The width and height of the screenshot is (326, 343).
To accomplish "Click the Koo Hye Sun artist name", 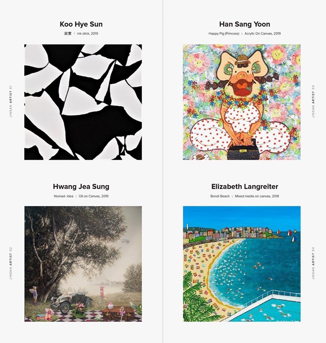I will coord(81,24).
